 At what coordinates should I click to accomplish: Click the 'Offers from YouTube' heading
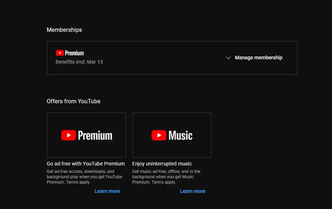(73, 101)
